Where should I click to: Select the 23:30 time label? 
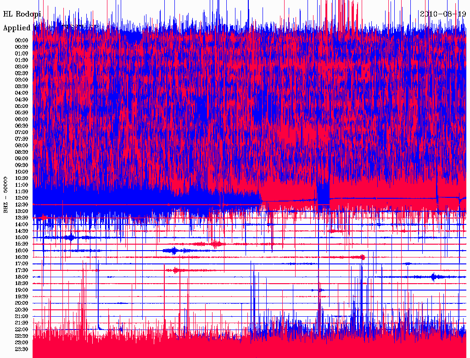point(22,349)
